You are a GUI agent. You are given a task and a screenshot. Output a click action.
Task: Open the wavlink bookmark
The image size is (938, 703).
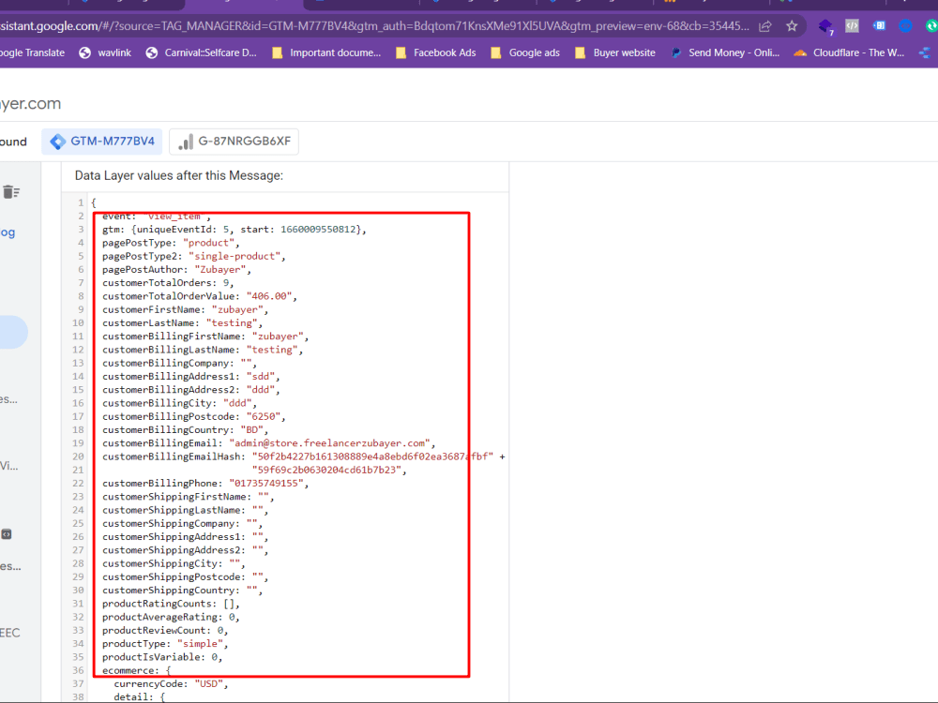tap(105, 52)
